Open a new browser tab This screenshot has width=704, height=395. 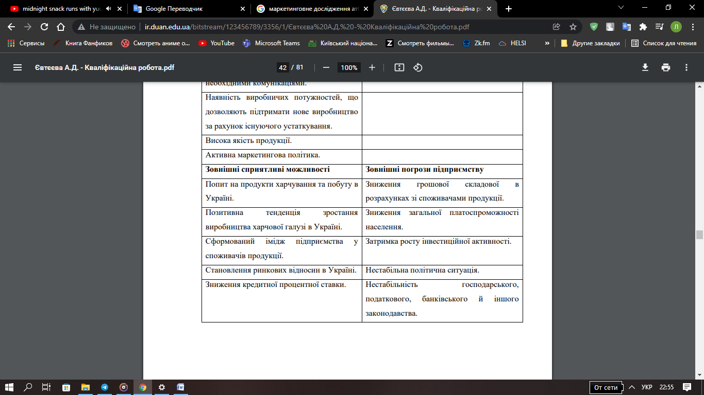point(509,9)
